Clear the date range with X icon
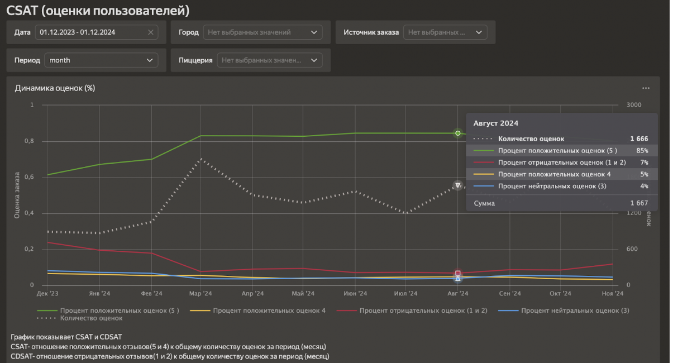This screenshot has height=363, width=673. click(150, 32)
